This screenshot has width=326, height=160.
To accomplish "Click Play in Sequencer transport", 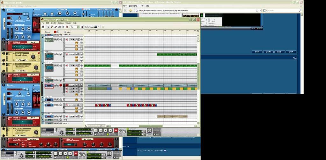I will tap(110, 130).
